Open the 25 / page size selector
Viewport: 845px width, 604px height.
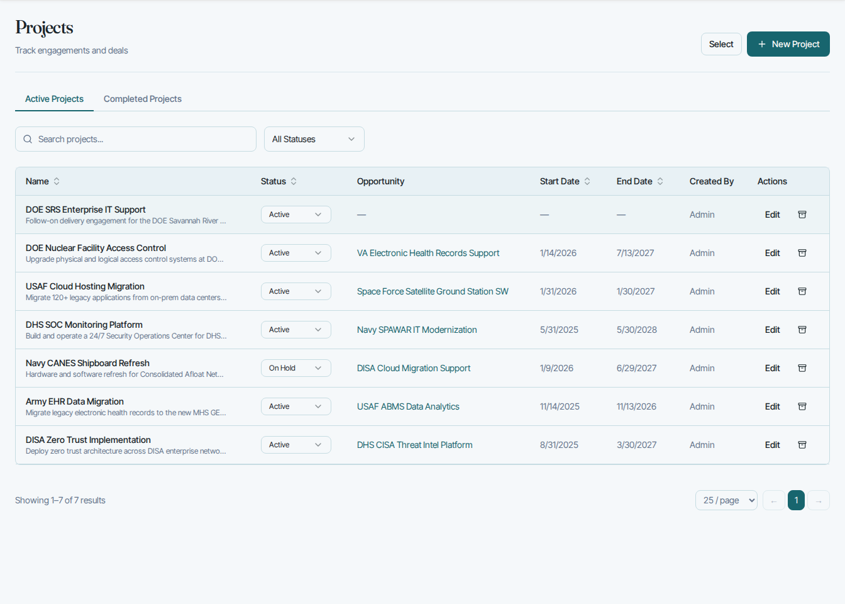(726, 500)
